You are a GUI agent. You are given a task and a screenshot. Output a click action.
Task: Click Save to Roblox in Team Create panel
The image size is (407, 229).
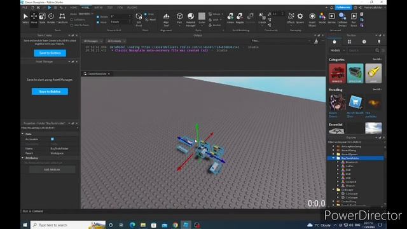point(50,53)
